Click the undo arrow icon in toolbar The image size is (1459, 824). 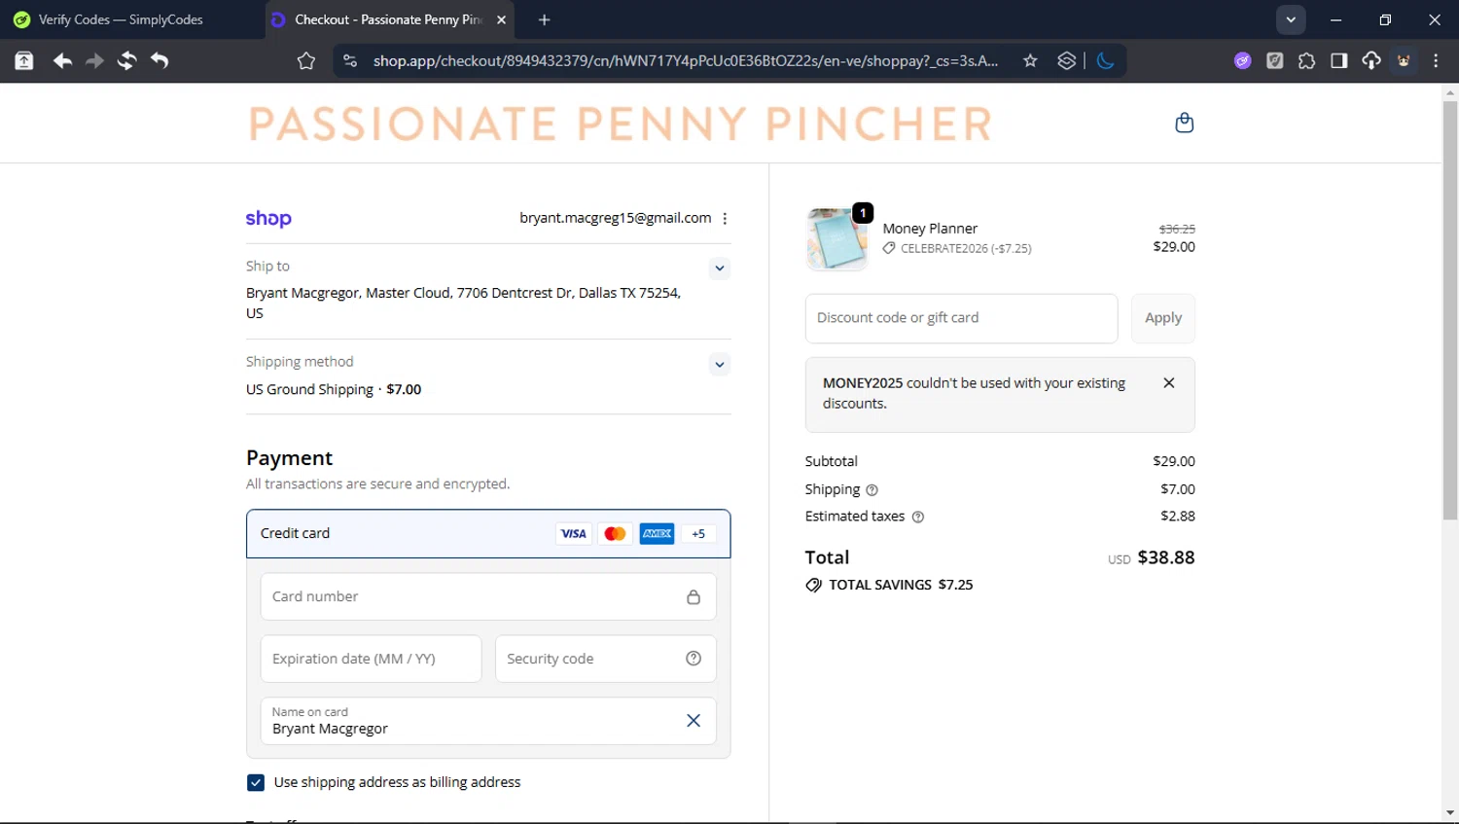click(160, 61)
